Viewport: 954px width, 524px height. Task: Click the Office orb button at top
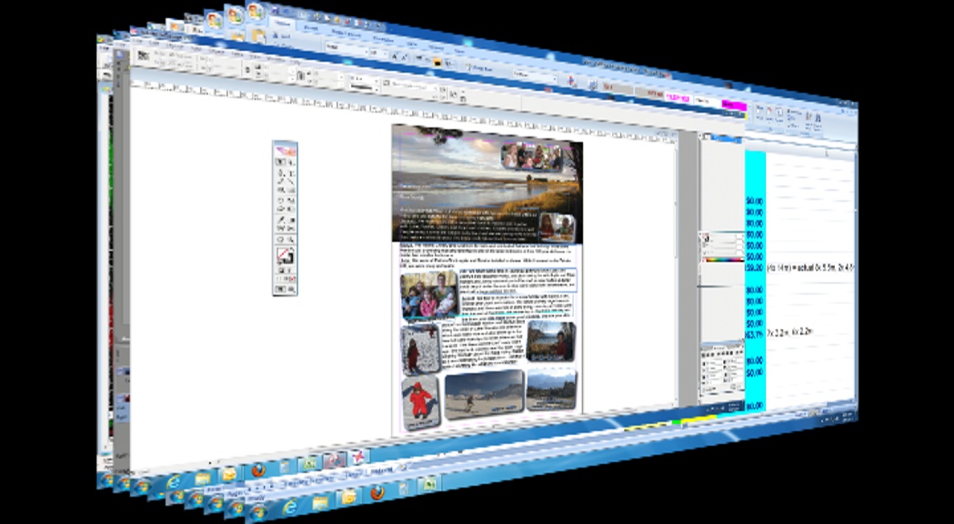coord(255,12)
